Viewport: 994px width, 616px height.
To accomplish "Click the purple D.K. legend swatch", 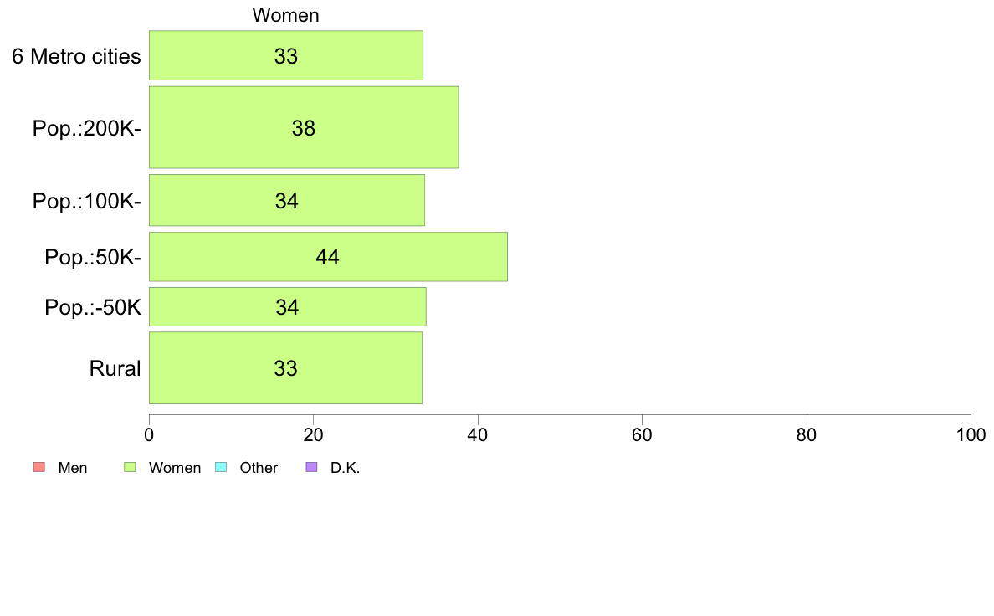I will point(311,467).
